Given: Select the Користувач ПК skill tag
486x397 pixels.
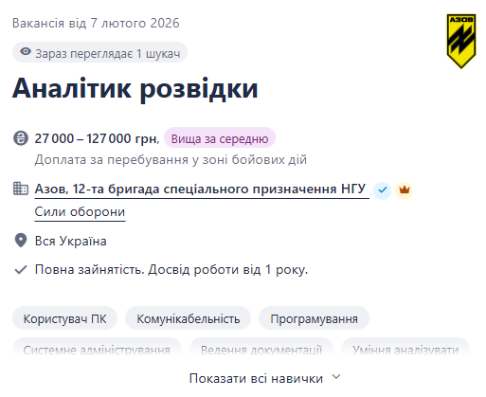Looking at the screenshot, I should 64,318.
